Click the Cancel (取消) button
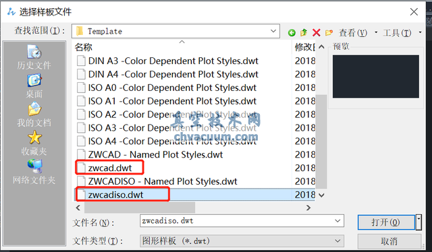The width and height of the screenshot is (432, 252). 389,241
